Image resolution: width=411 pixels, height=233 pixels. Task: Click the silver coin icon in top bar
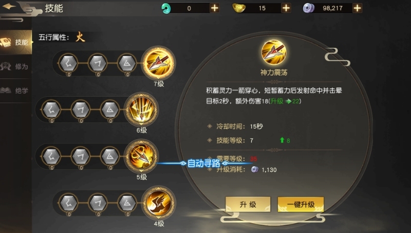pos(309,8)
